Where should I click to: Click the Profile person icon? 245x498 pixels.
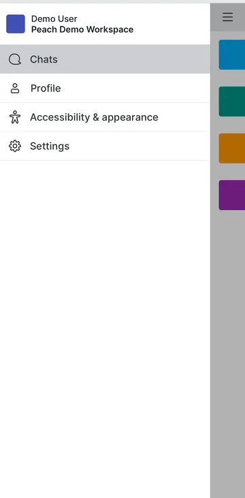click(x=14, y=89)
